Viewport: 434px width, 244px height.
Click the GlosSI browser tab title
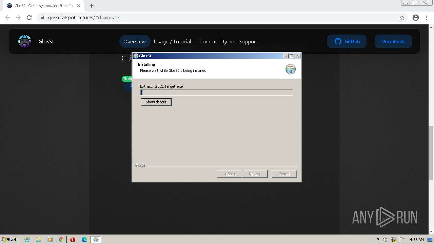[x=44, y=6]
